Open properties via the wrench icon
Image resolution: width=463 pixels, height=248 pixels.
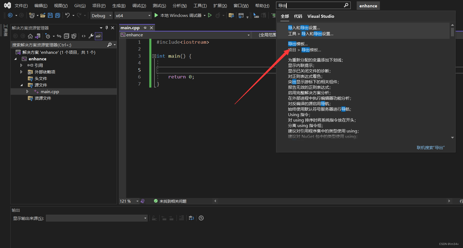coord(91,36)
